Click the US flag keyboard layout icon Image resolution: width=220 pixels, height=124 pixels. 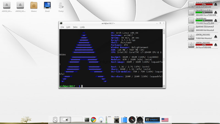click(x=165, y=120)
